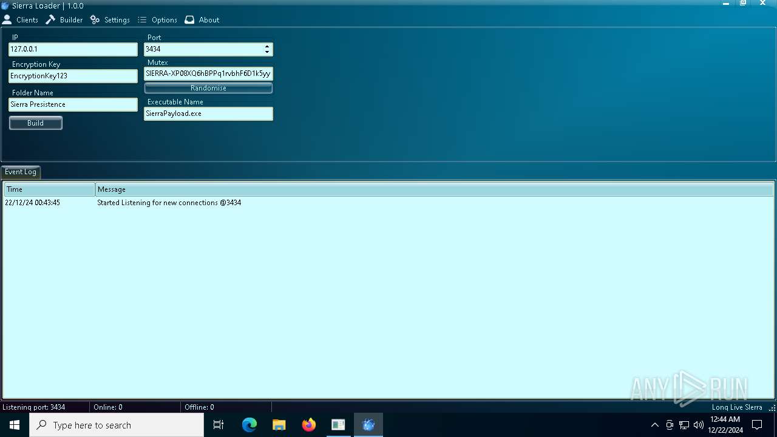Open Task View from taskbar

tap(219, 425)
